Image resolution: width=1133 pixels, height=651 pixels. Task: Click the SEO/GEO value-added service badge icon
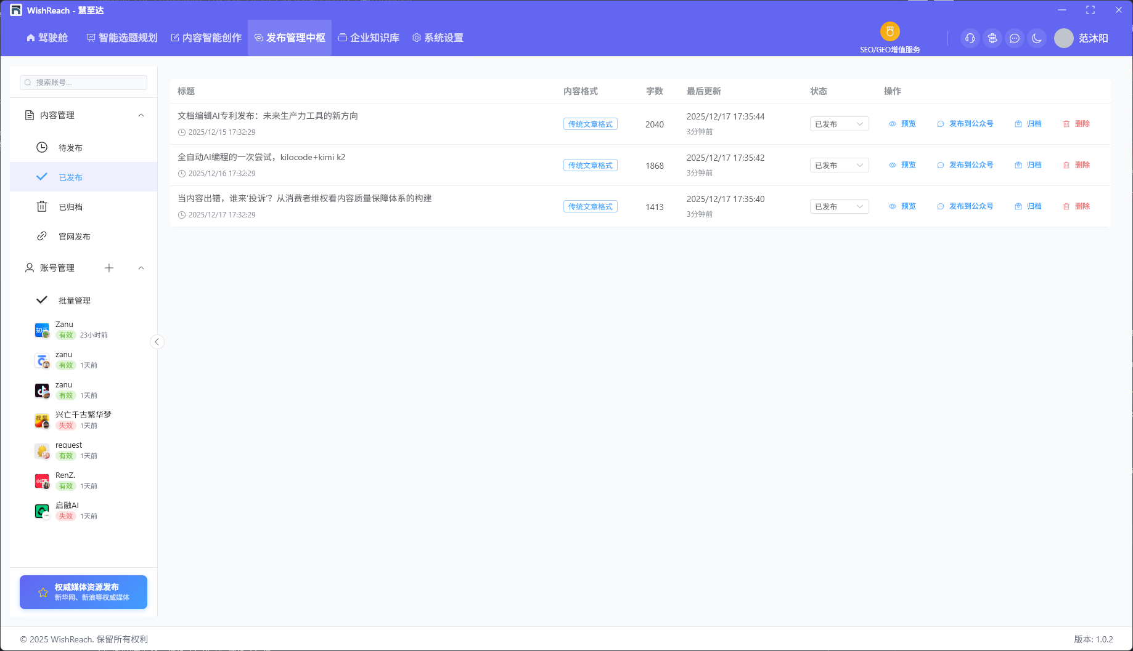pos(890,31)
